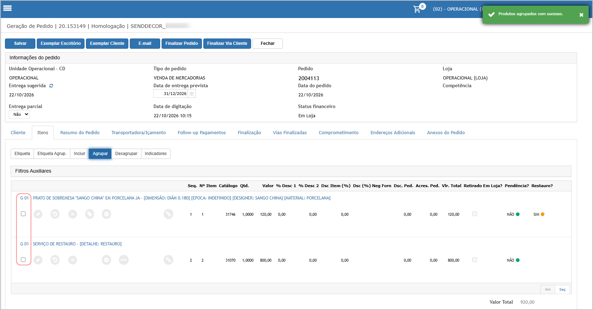Click the Finalizar Pedido button

click(x=182, y=43)
